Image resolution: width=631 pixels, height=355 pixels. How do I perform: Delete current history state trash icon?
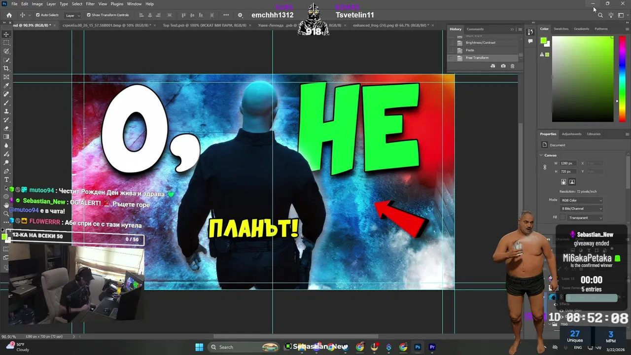512,66
